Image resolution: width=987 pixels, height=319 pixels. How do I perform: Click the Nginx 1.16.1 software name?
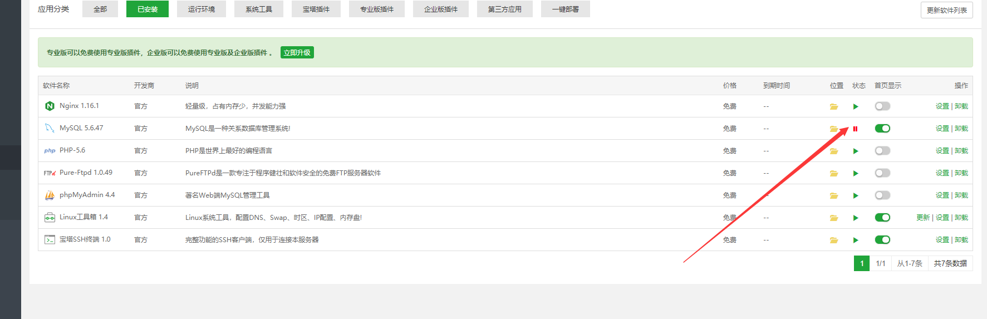point(79,106)
